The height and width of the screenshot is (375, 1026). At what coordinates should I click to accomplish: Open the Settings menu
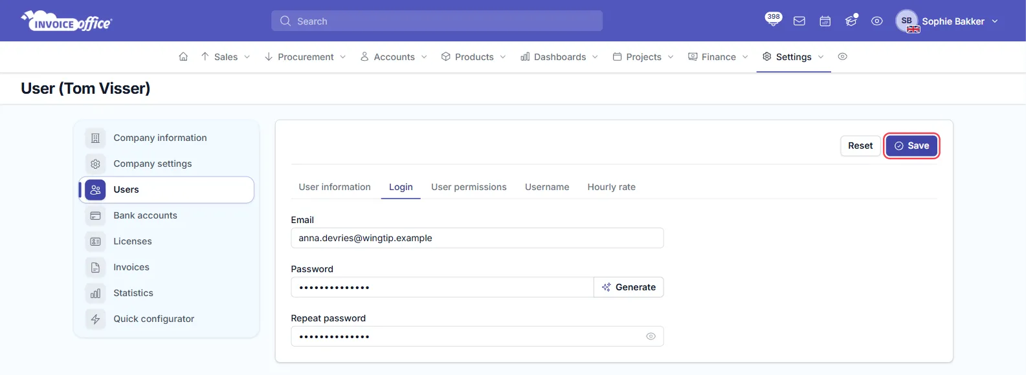[x=793, y=57]
